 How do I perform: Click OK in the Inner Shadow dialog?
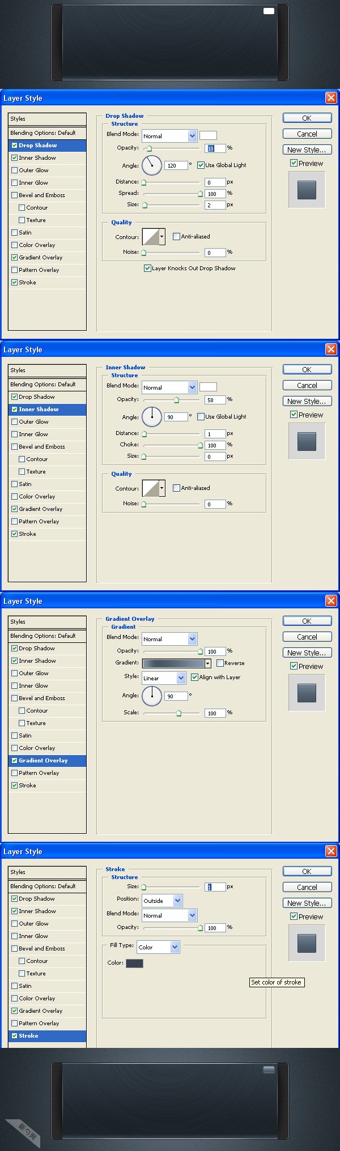click(x=307, y=369)
